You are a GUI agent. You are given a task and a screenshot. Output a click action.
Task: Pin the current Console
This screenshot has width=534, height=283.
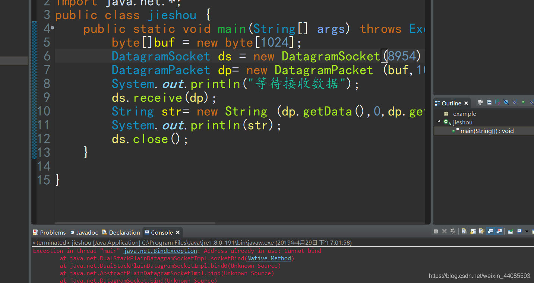tap(510, 231)
